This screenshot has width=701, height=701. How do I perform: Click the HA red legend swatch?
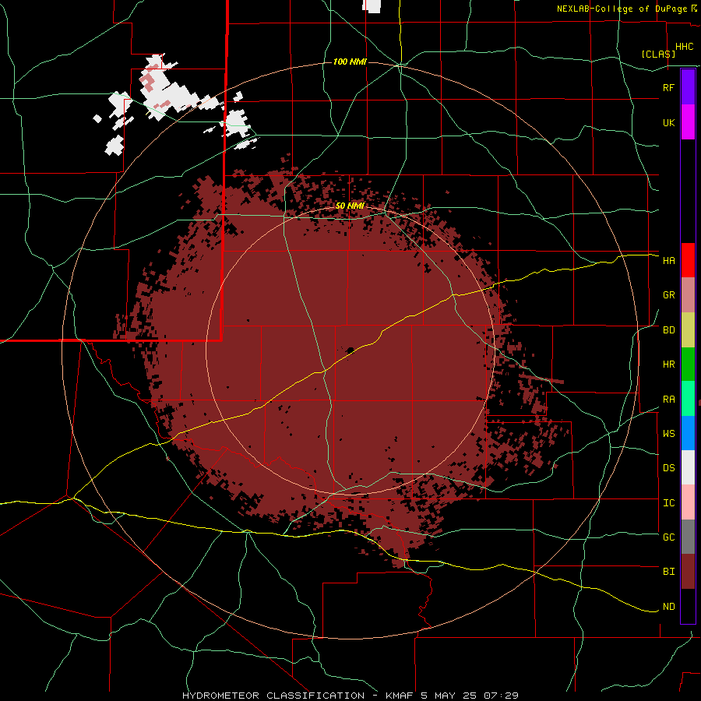[x=688, y=260]
